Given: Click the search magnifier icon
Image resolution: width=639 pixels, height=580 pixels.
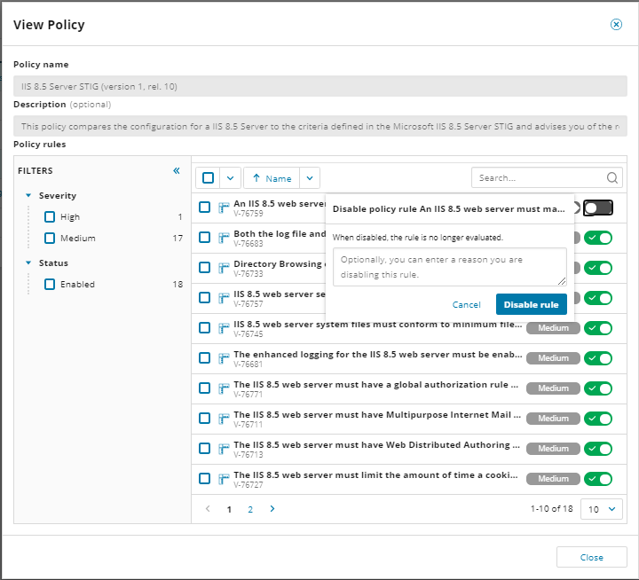Looking at the screenshot, I should [611, 178].
